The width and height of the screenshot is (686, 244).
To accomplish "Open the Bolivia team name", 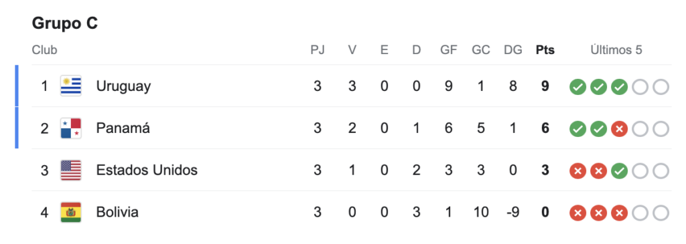I will [x=117, y=212].
